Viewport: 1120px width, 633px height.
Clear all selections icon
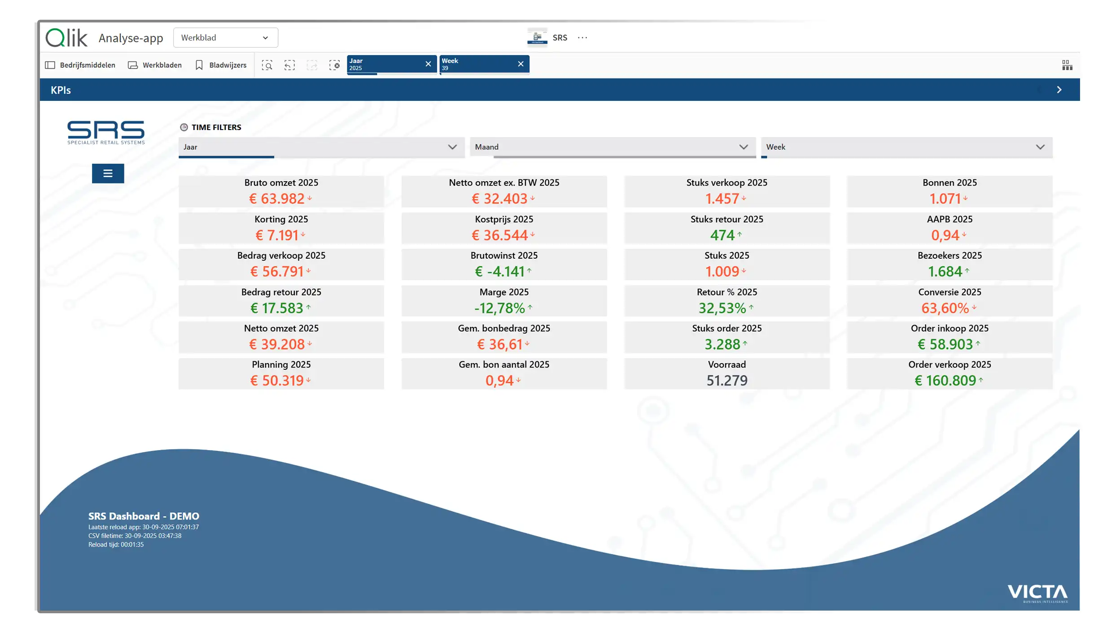[334, 65]
